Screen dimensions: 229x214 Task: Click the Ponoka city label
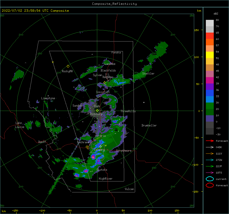click(x=116, y=52)
